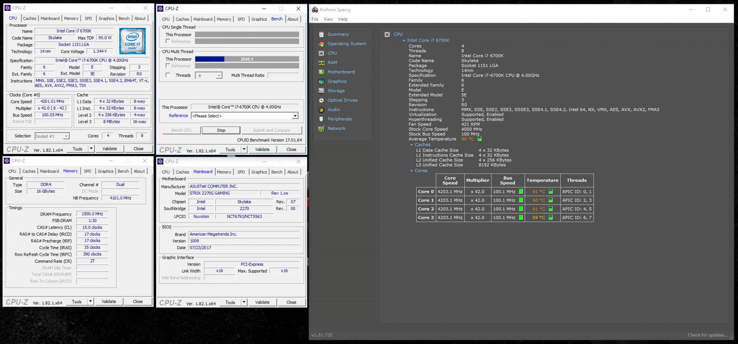This screenshot has height=344, width=738.
Task: Click Core Speed 4201.01 MHz field
Action: (52, 101)
